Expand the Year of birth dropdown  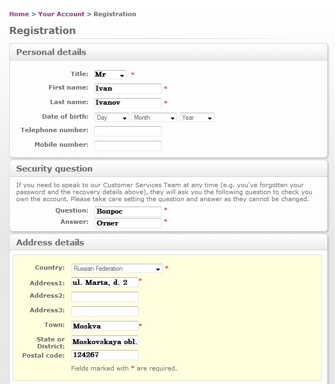[197, 118]
